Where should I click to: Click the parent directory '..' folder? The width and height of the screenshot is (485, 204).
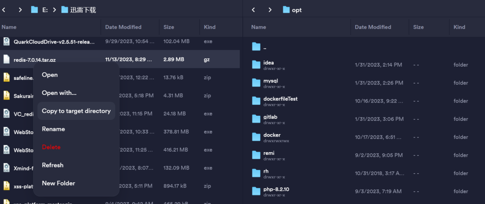coord(256,47)
